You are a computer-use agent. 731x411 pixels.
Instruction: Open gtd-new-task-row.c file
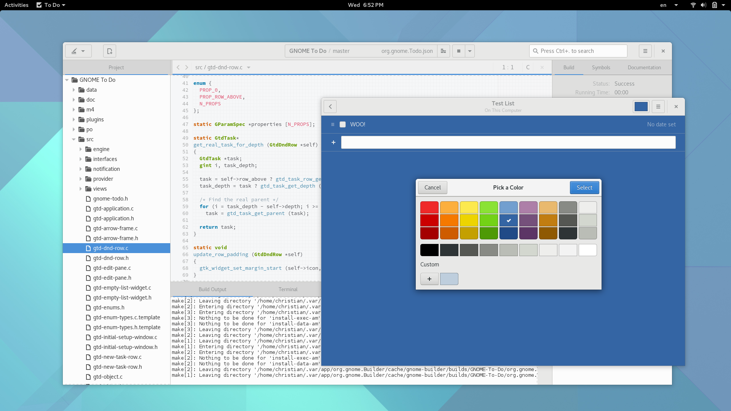click(117, 357)
